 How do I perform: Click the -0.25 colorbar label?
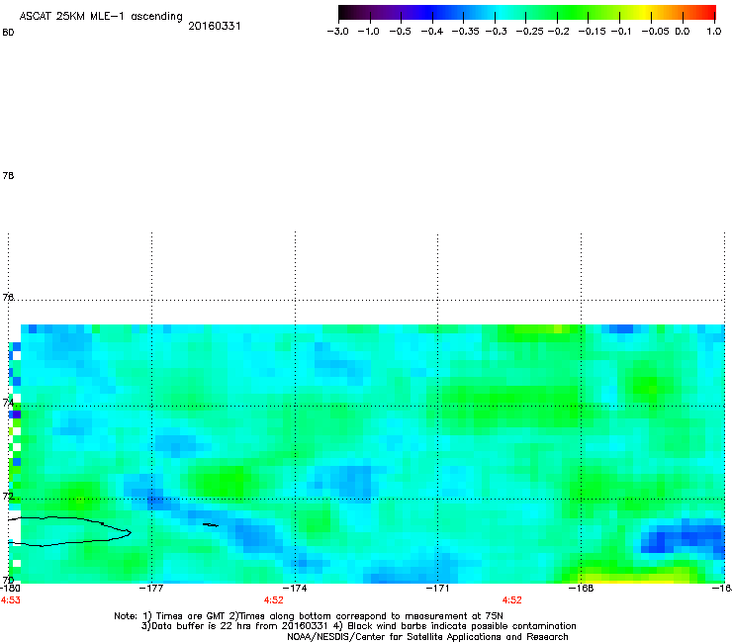530,32
